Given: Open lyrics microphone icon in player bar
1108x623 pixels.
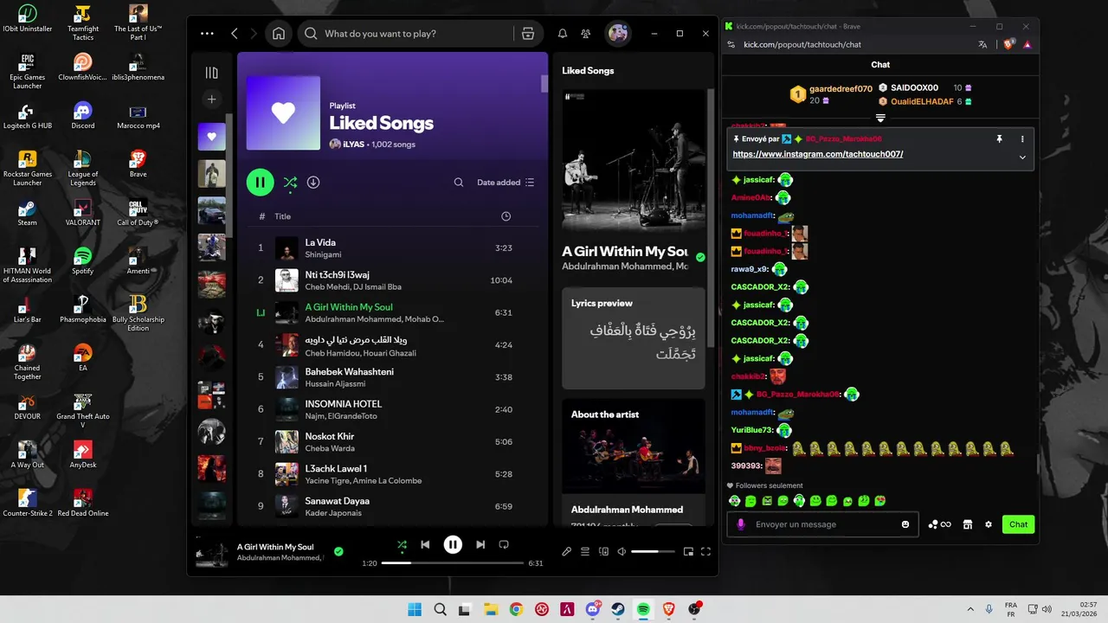Looking at the screenshot, I should [567, 551].
